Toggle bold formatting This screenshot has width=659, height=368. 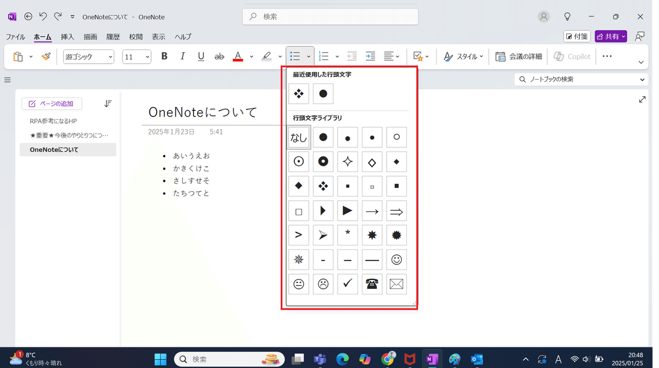pos(164,57)
